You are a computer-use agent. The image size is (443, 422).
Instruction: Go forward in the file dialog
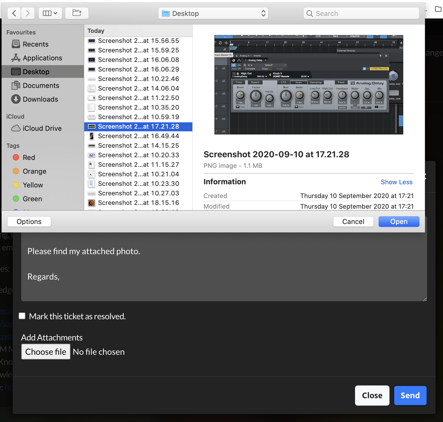pos(28,13)
